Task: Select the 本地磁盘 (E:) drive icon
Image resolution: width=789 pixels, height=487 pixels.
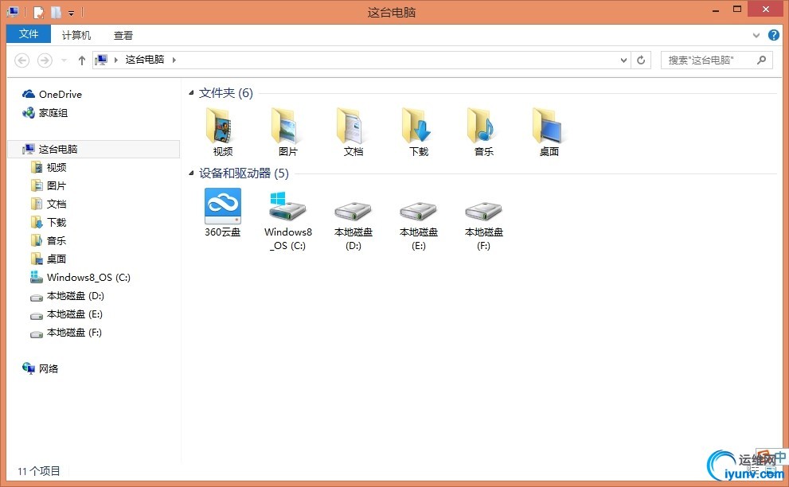Action: [x=419, y=211]
